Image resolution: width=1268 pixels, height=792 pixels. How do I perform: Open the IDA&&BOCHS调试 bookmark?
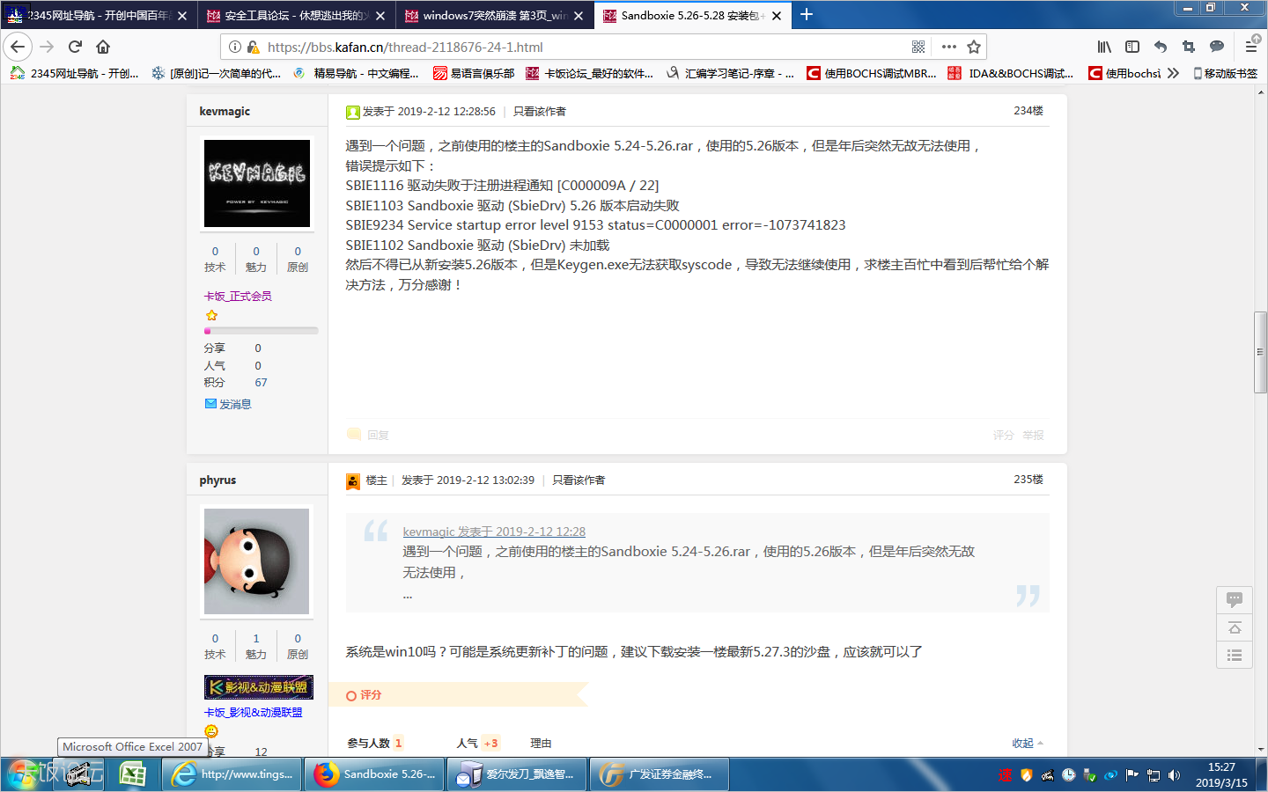(x=1011, y=73)
